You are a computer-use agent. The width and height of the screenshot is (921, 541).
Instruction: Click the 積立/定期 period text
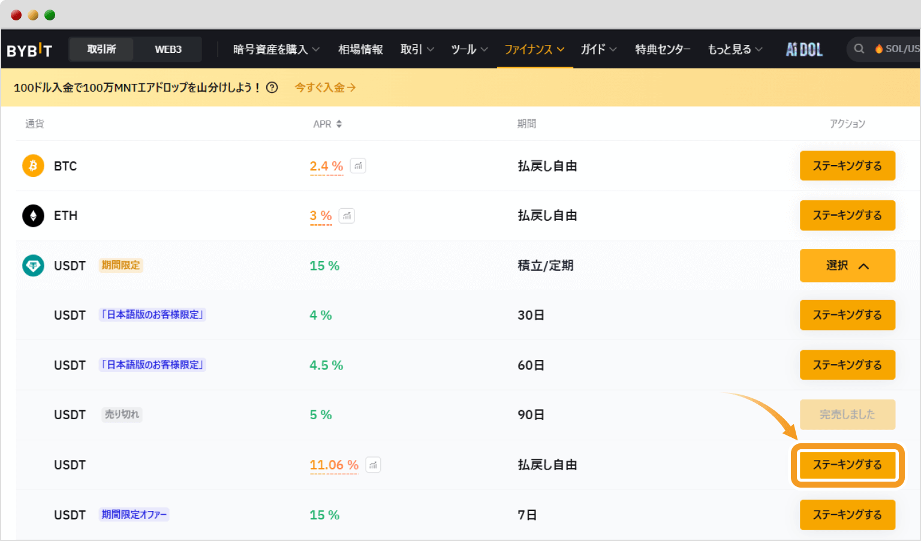tap(546, 266)
